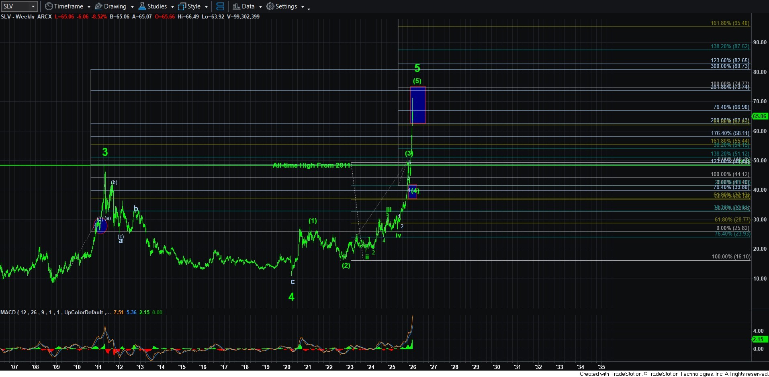
Task: Expand the Timeframe dropdown arrow
Action: 89,7
